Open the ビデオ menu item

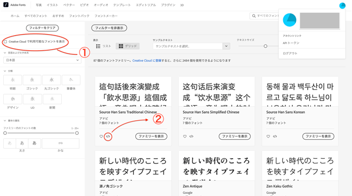[84, 5]
